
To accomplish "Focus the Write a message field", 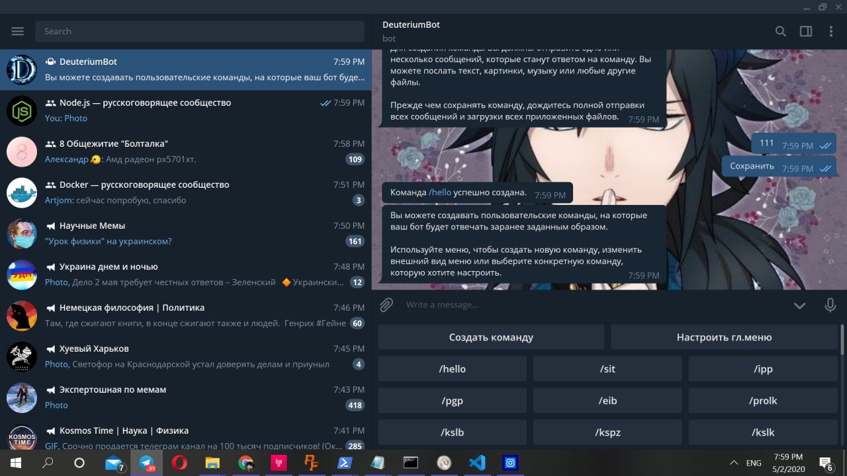I will (x=596, y=305).
